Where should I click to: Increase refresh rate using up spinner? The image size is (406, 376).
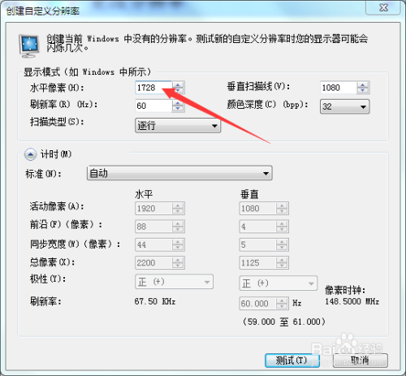pyautogui.click(x=178, y=103)
